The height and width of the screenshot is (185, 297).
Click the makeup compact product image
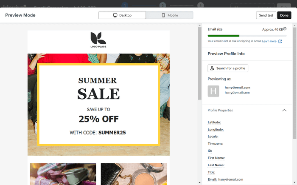pos(134,174)
